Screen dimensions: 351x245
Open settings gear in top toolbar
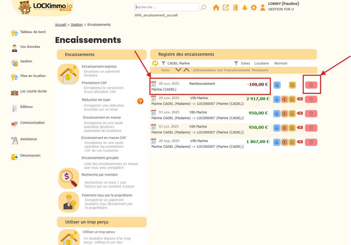tap(254, 8)
